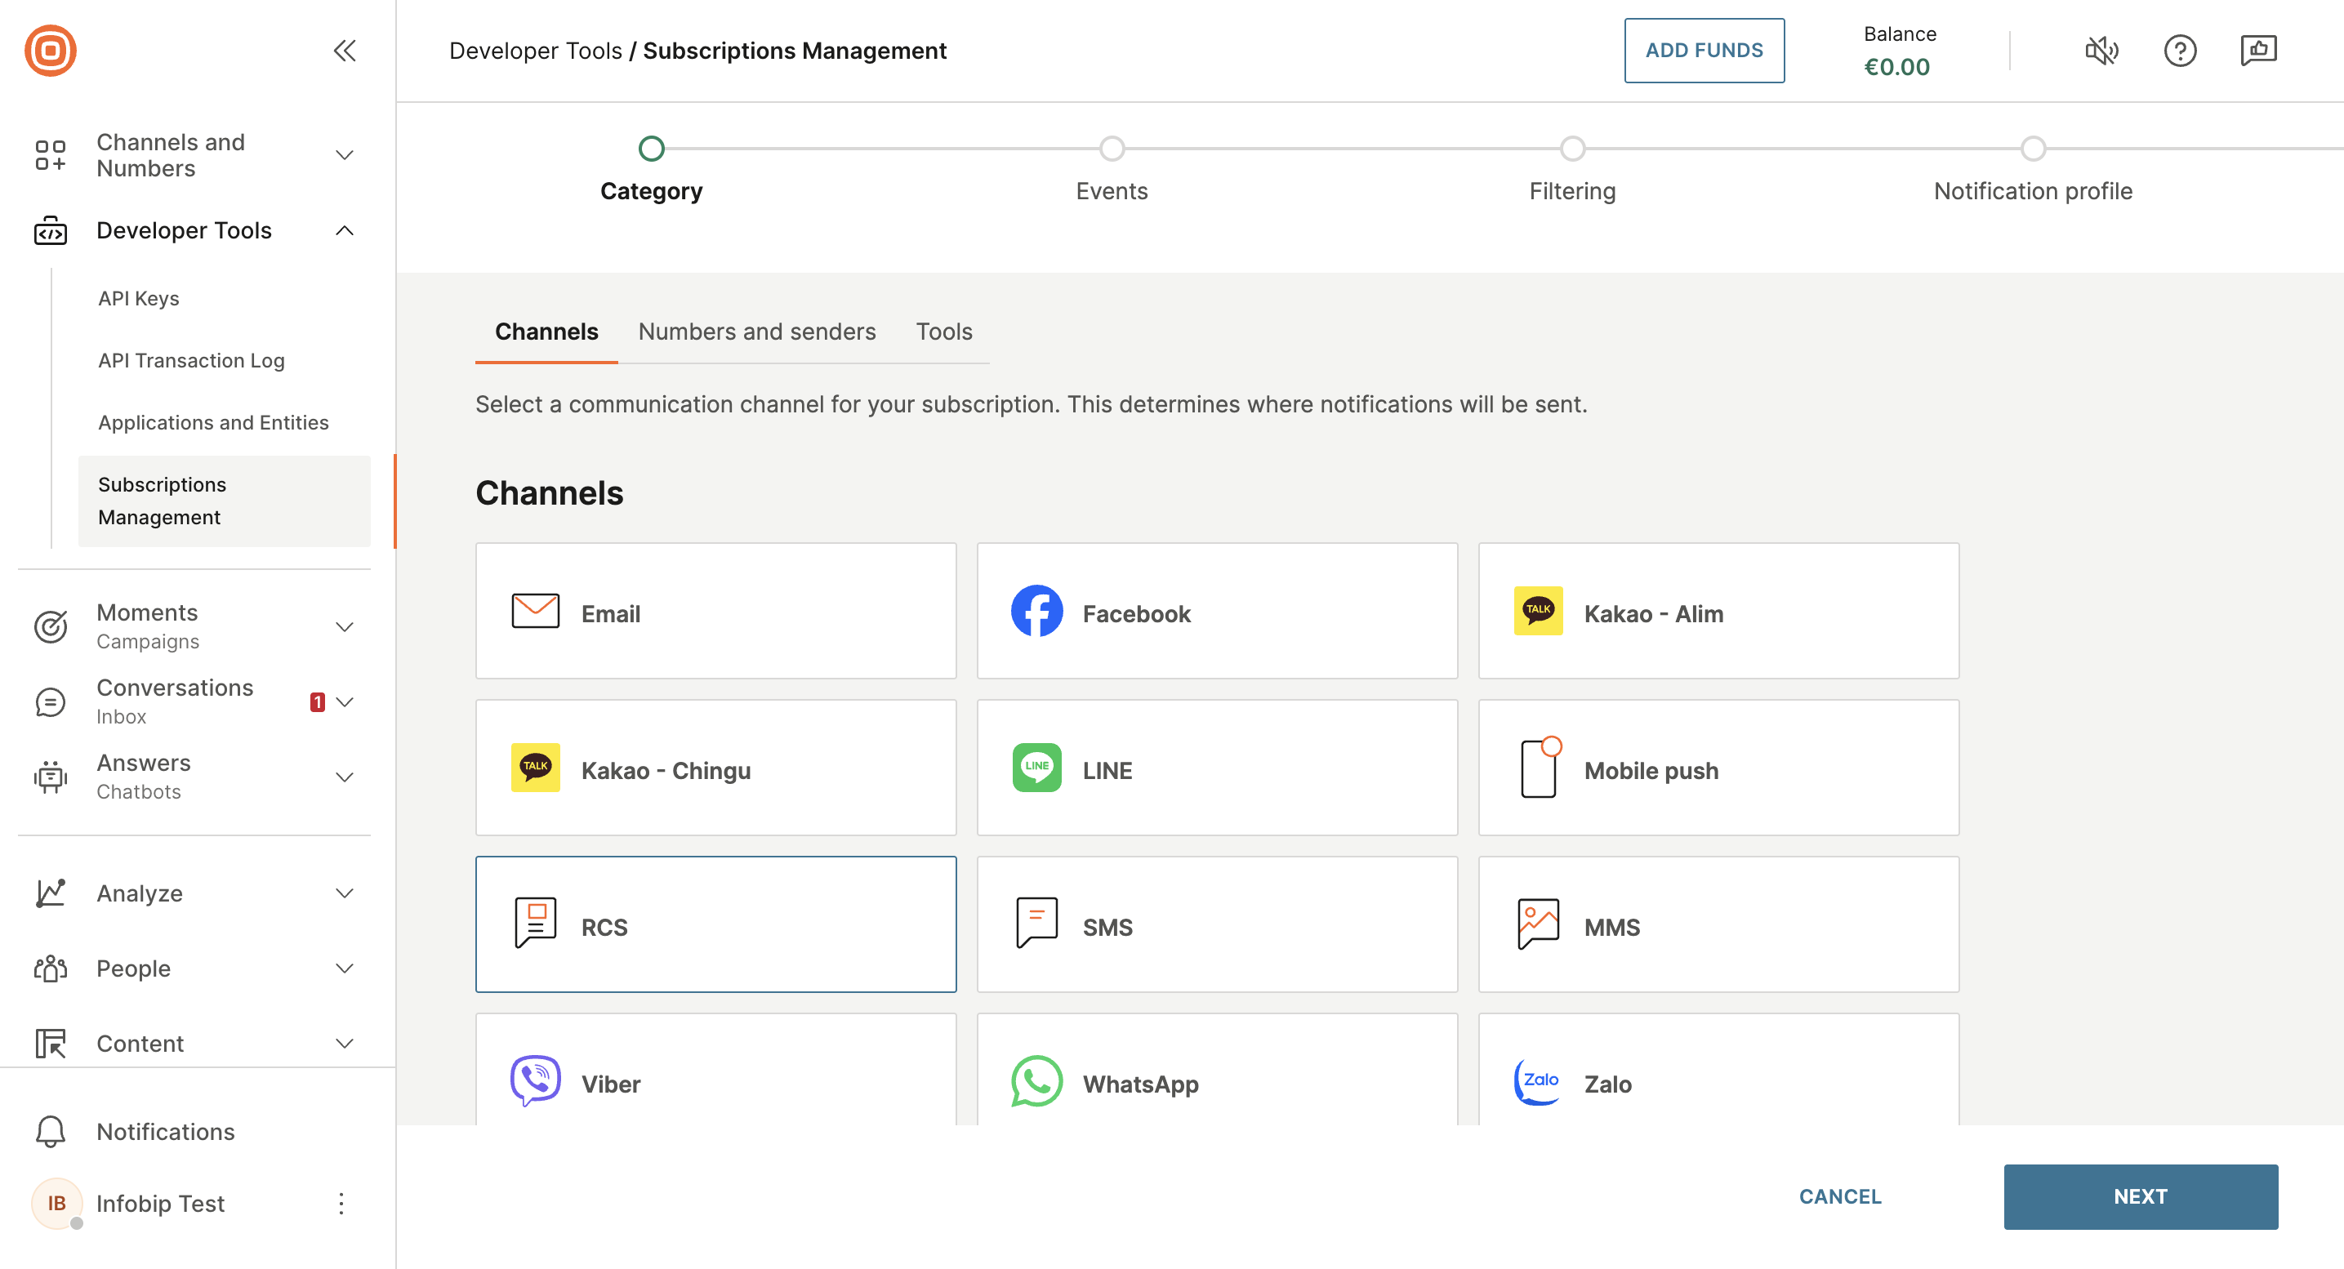Select the WhatsApp label text
Screen dimensions: 2344x1269
pos(1140,1084)
